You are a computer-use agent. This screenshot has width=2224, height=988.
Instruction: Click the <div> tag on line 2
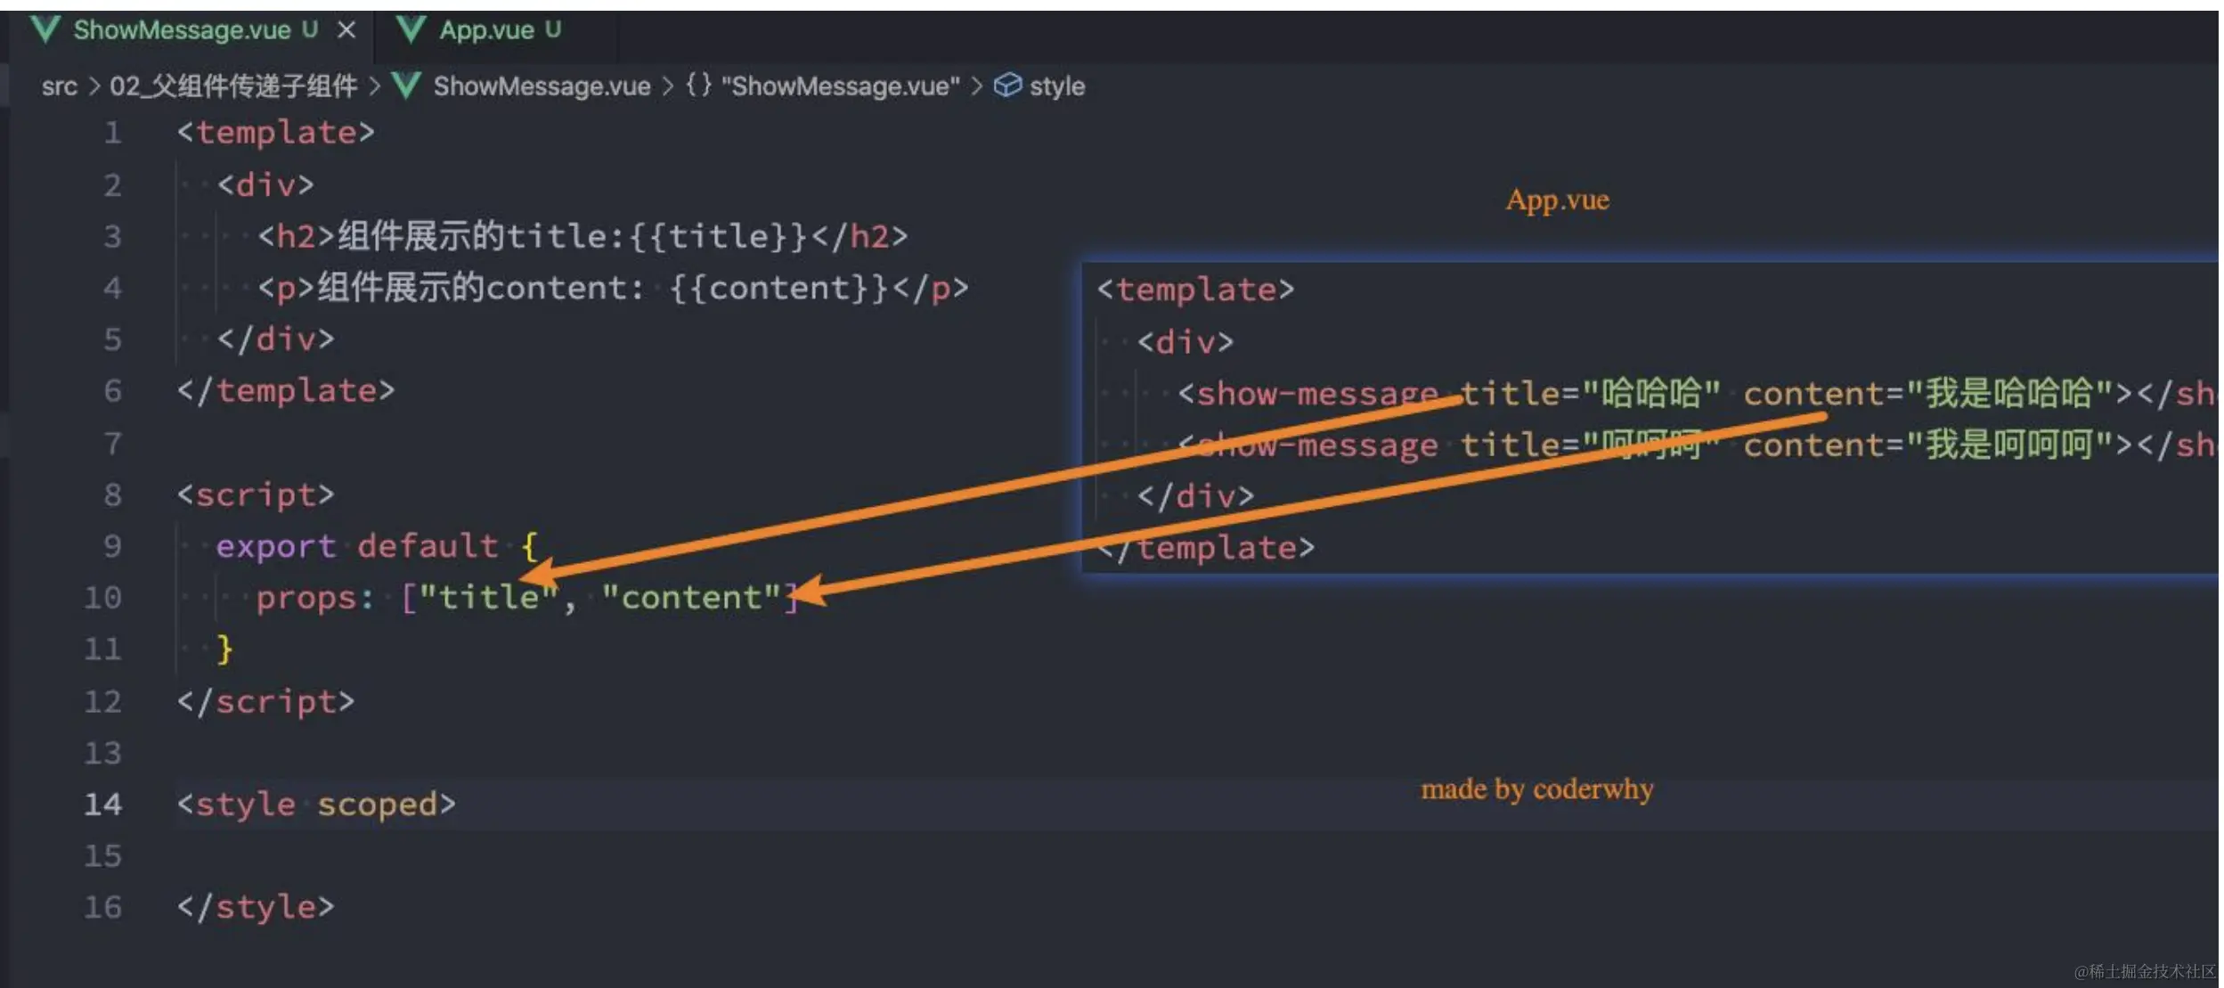pos(265,185)
